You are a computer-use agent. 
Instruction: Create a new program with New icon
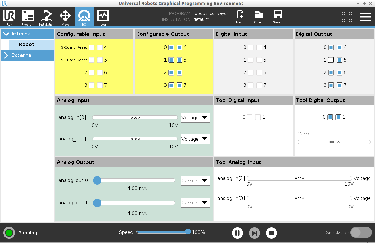(240, 17)
